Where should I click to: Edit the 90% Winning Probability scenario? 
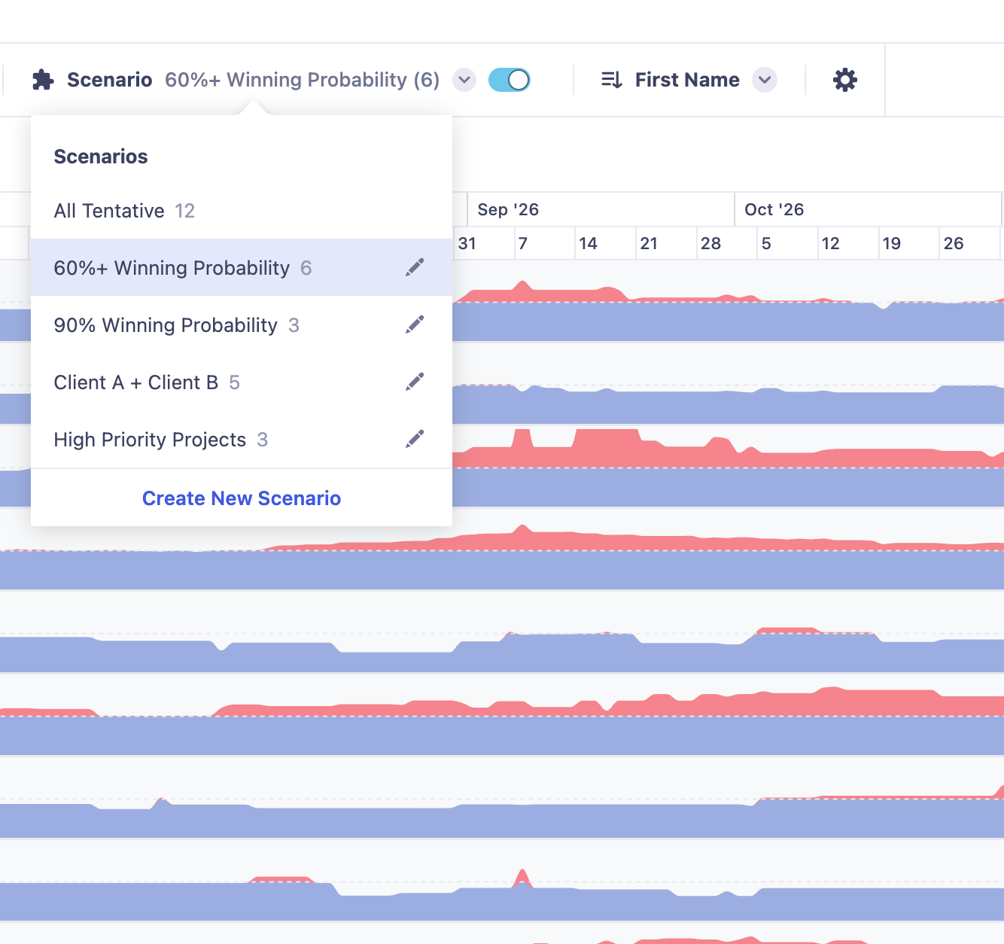415,324
